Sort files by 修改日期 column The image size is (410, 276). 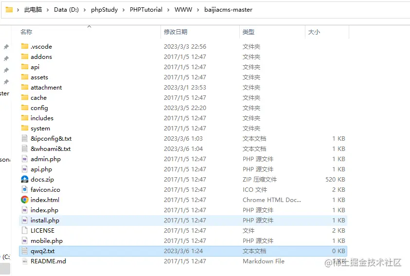point(176,32)
